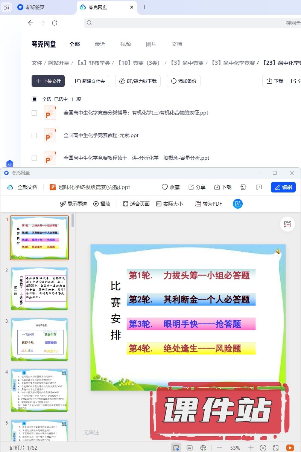Click the spell-check globe icon in status bar
Image resolution: width=301 pixels, height=452 pixels.
(x=204, y=447)
